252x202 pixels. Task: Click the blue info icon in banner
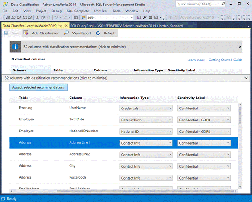(15, 47)
